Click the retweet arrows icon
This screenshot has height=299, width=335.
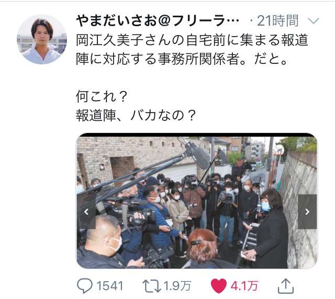[x=152, y=286]
